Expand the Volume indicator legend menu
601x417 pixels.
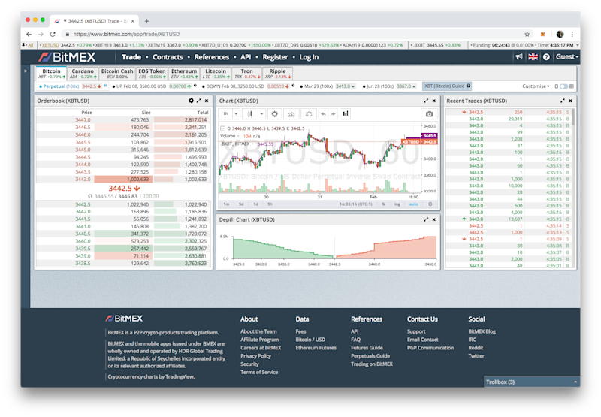(x=238, y=136)
